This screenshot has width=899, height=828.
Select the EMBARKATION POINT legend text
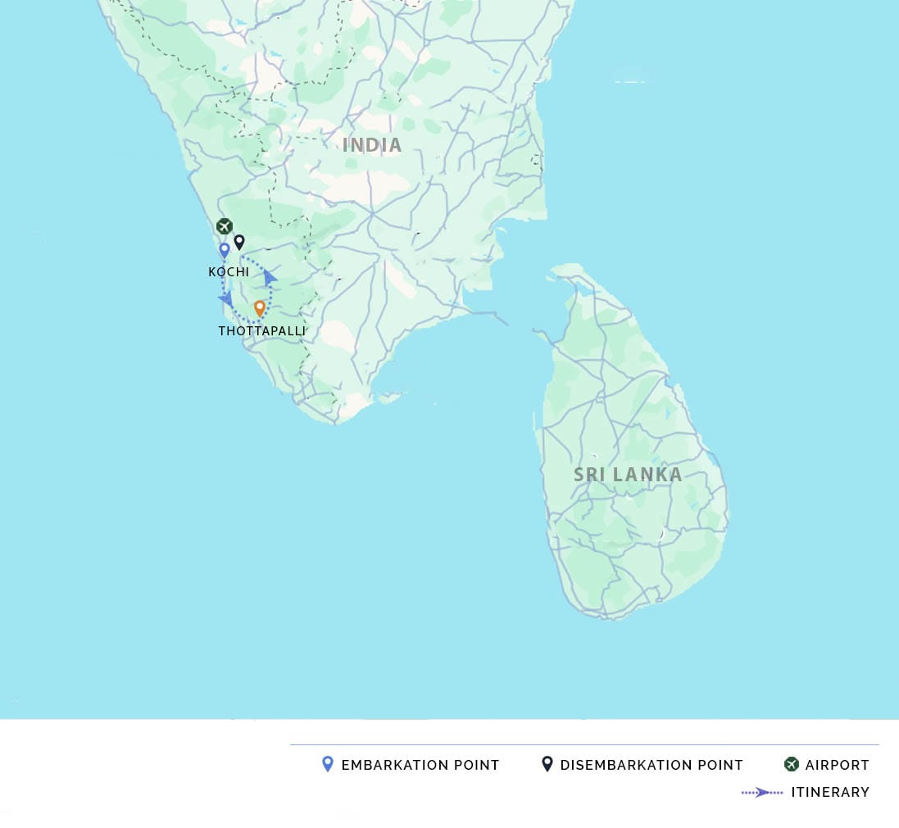(x=420, y=765)
